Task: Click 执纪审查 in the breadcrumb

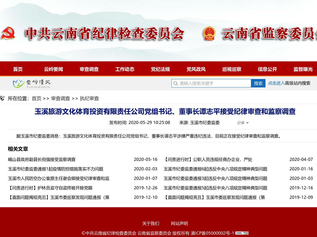Action: 89,98
